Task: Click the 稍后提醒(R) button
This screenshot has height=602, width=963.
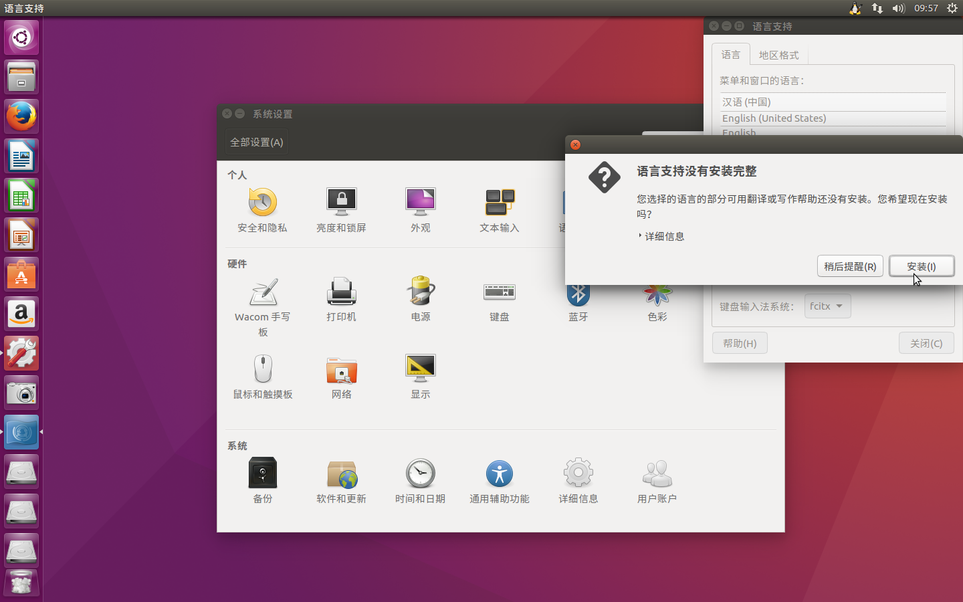Action: pyautogui.click(x=850, y=266)
